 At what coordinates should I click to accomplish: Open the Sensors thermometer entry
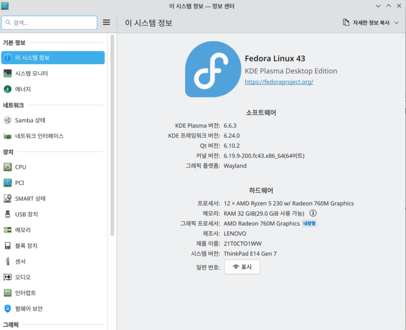pyautogui.click(x=21, y=261)
